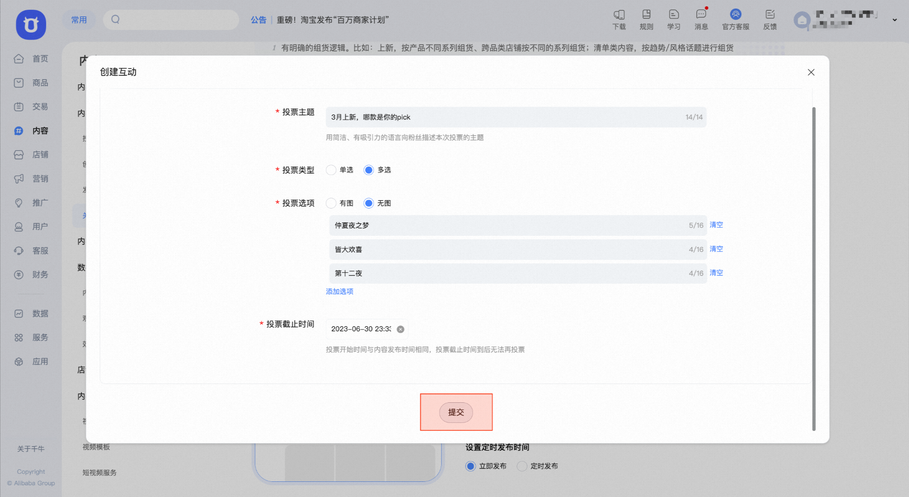Open 交易 in sidebar
This screenshot has height=497, width=909.
pos(31,107)
